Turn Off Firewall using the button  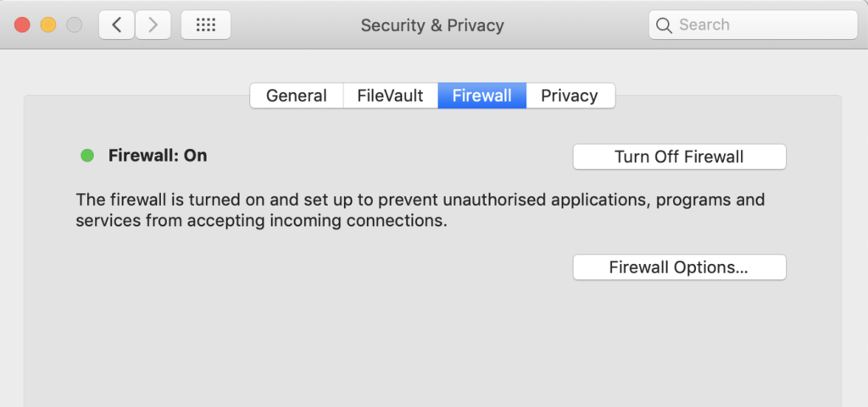click(x=679, y=157)
